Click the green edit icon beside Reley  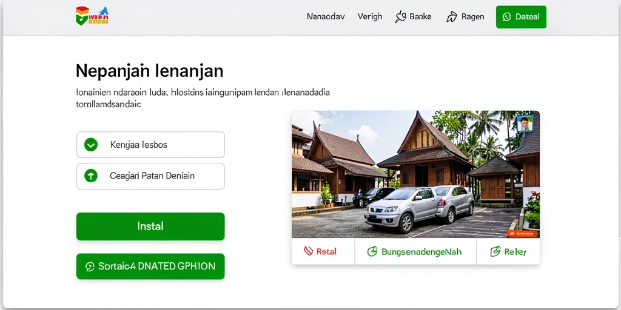(x=495, y=251)
